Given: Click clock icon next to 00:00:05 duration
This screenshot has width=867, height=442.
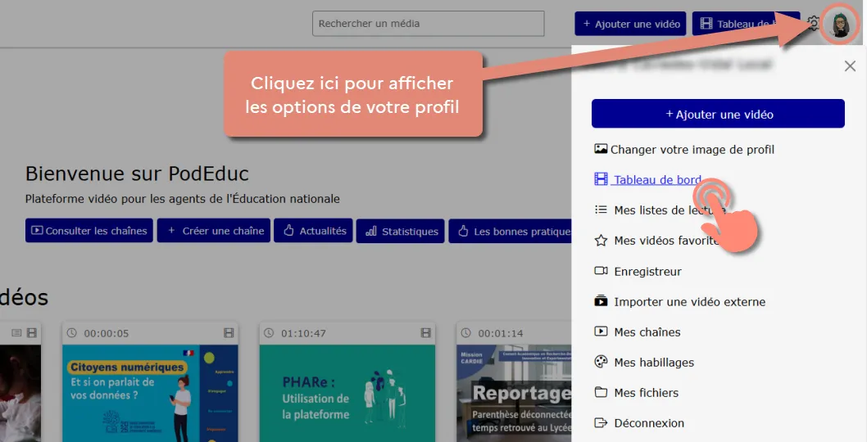Looking at the screenshot, I should pos(72,332).
